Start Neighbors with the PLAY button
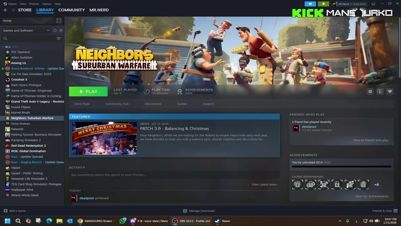401x226 pixels. tap(88, 91)
